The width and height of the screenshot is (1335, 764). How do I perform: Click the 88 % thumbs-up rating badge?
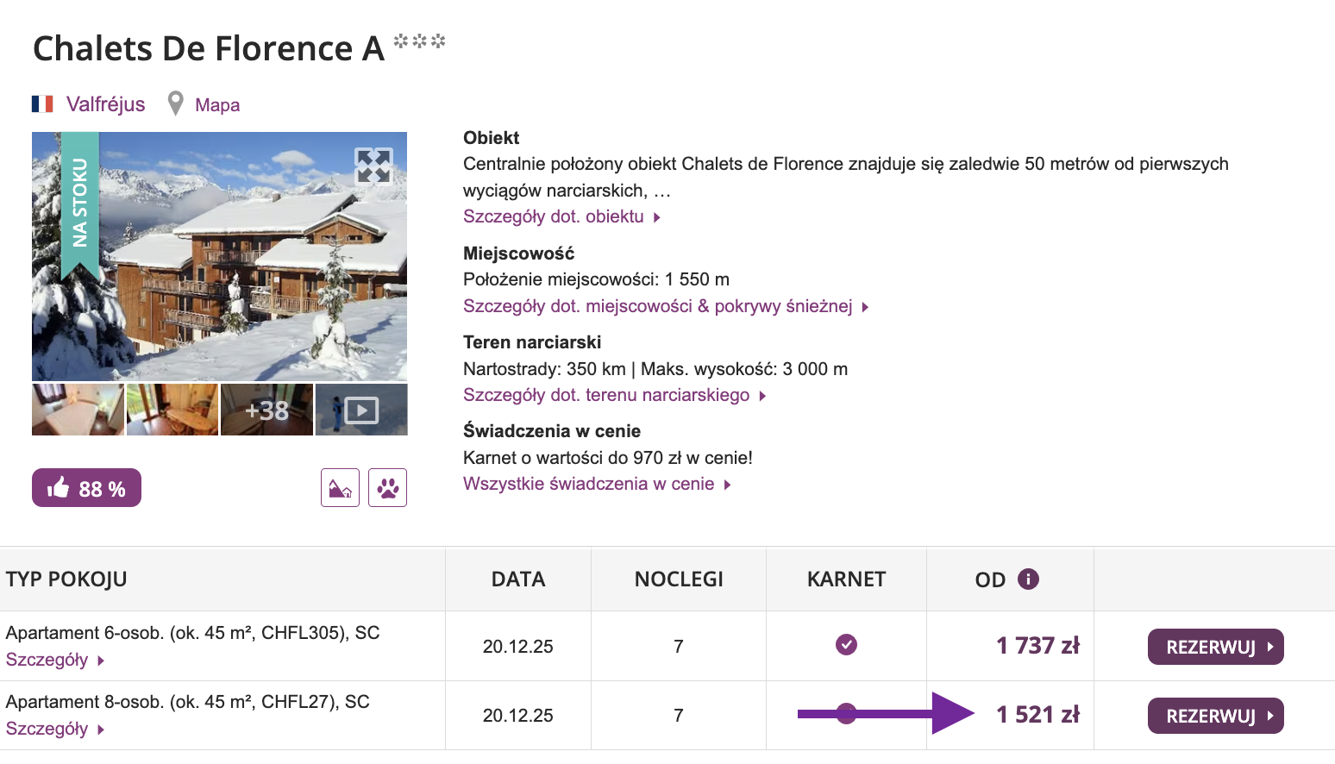click(86, 488)
